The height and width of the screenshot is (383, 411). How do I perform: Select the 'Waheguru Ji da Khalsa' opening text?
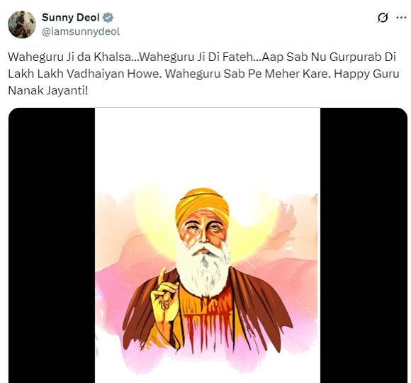click(69, 57)
